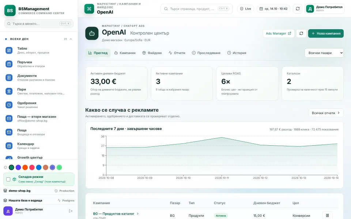Image resolution: width=351 pixels, height=219 pixels.
Task: Toggle the Live status indicator
Action: coord(245,9)
